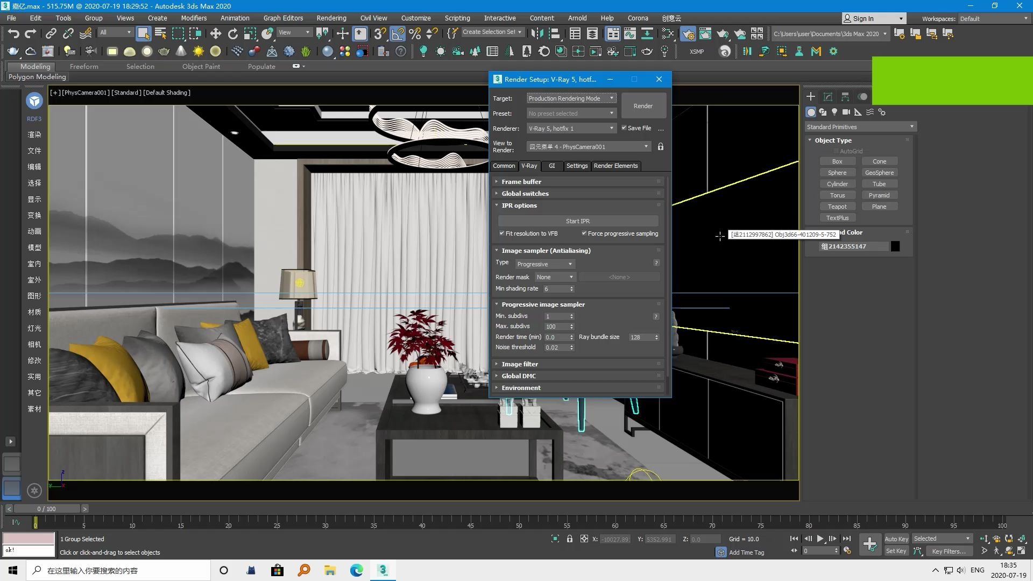Toggle the Save File checkbox
The width and height of the screenshot is (1033, 581).
pos(624,128)
